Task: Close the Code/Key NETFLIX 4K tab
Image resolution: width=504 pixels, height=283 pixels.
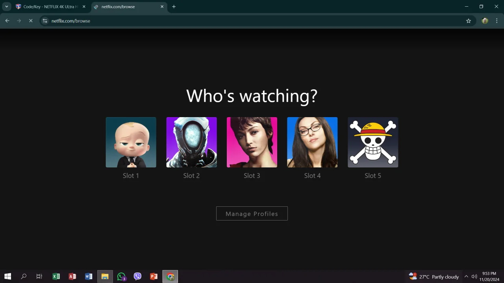Action: click(x=84, y=7)
